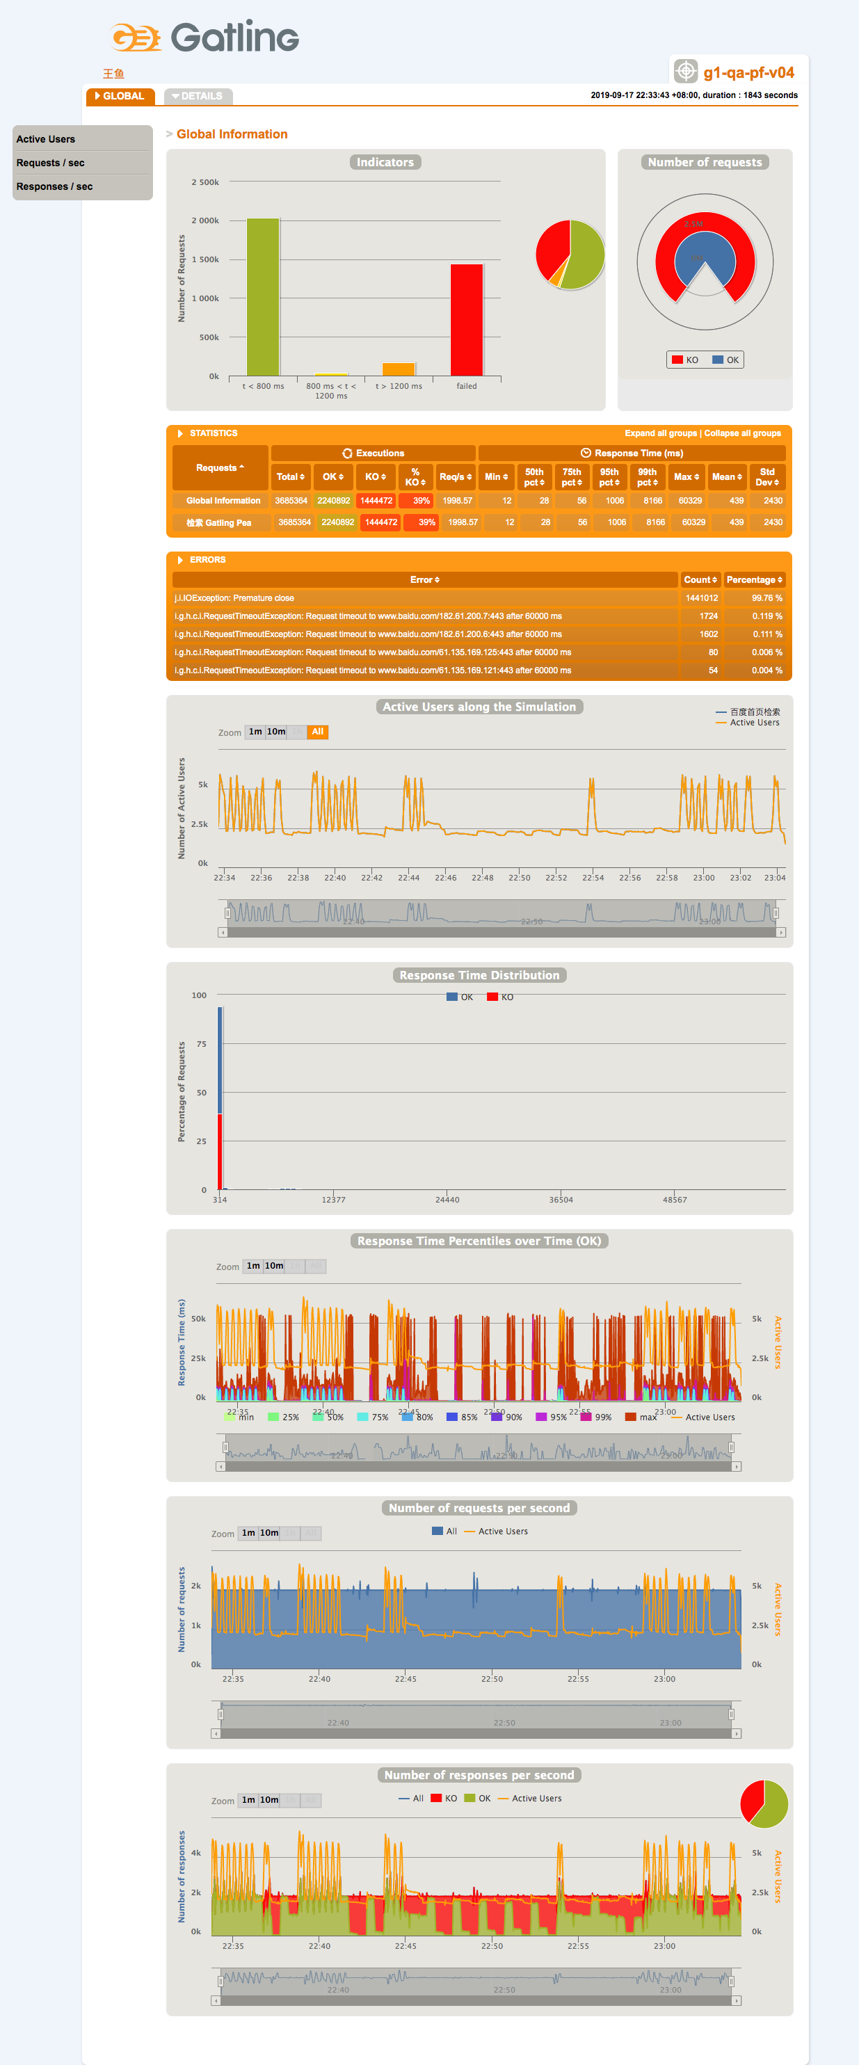This screenshot has width=859, height=2065.
Task: Sort statistics by Min column
Action: pos(497,477)
